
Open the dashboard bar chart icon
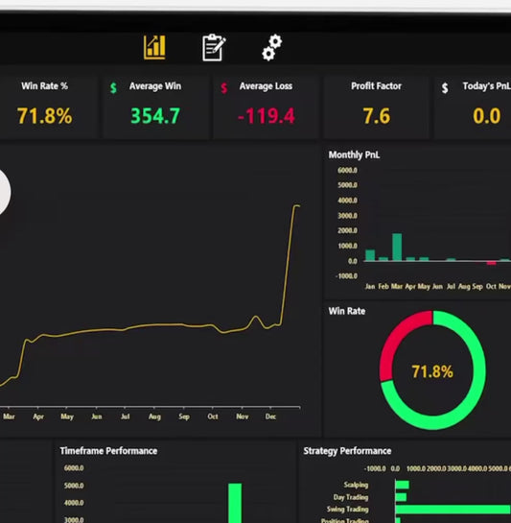[154, 47]
